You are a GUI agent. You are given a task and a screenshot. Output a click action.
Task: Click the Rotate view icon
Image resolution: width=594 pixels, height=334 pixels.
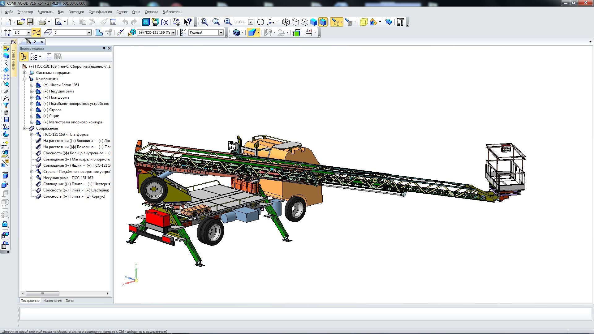pos(260,22)
